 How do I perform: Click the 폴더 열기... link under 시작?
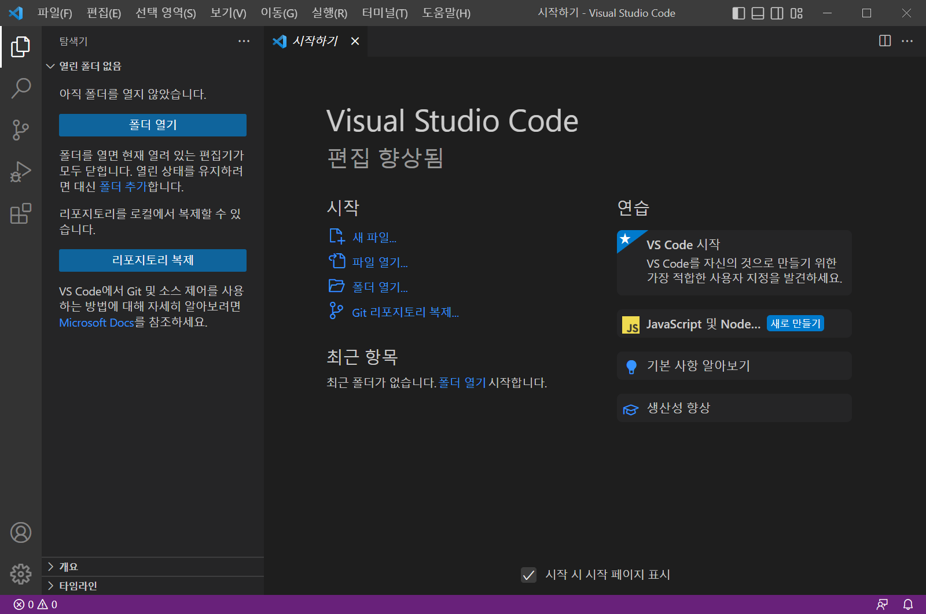(380, 287)
